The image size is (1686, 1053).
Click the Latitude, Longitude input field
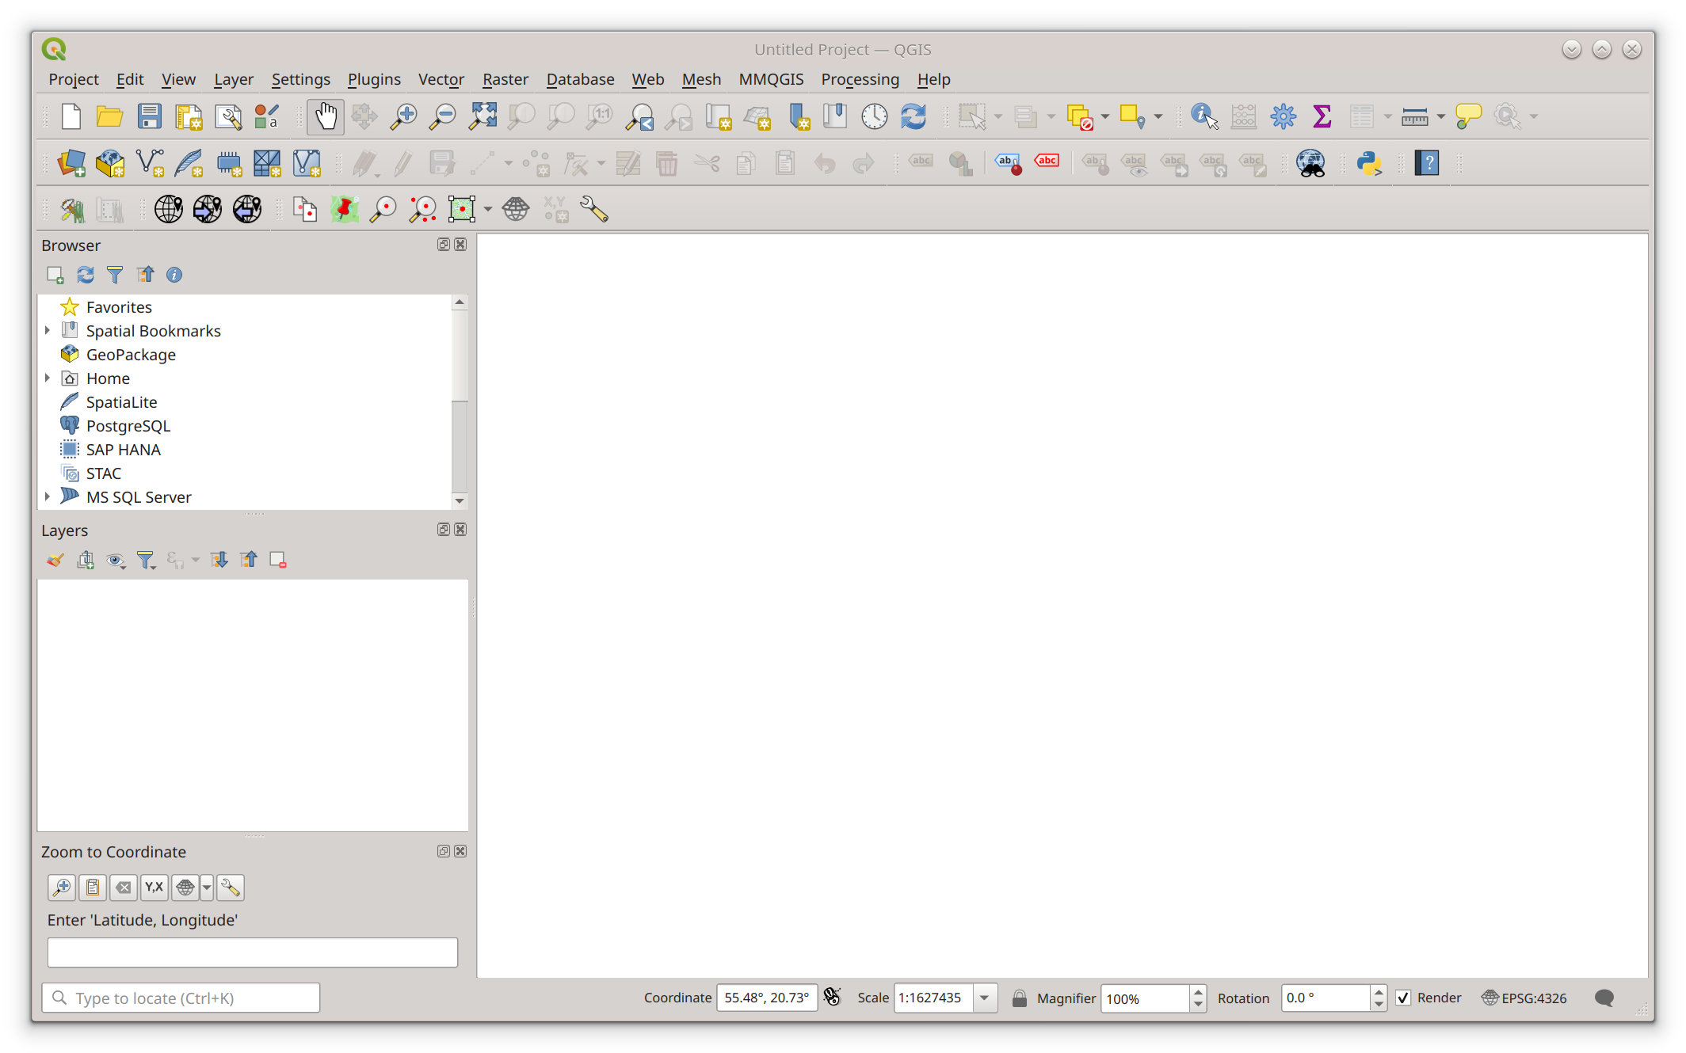pos(253,952)
